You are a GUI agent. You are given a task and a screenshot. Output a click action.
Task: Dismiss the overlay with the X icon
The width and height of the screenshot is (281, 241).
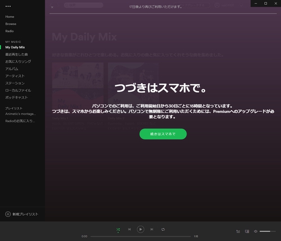coord(52,7)
